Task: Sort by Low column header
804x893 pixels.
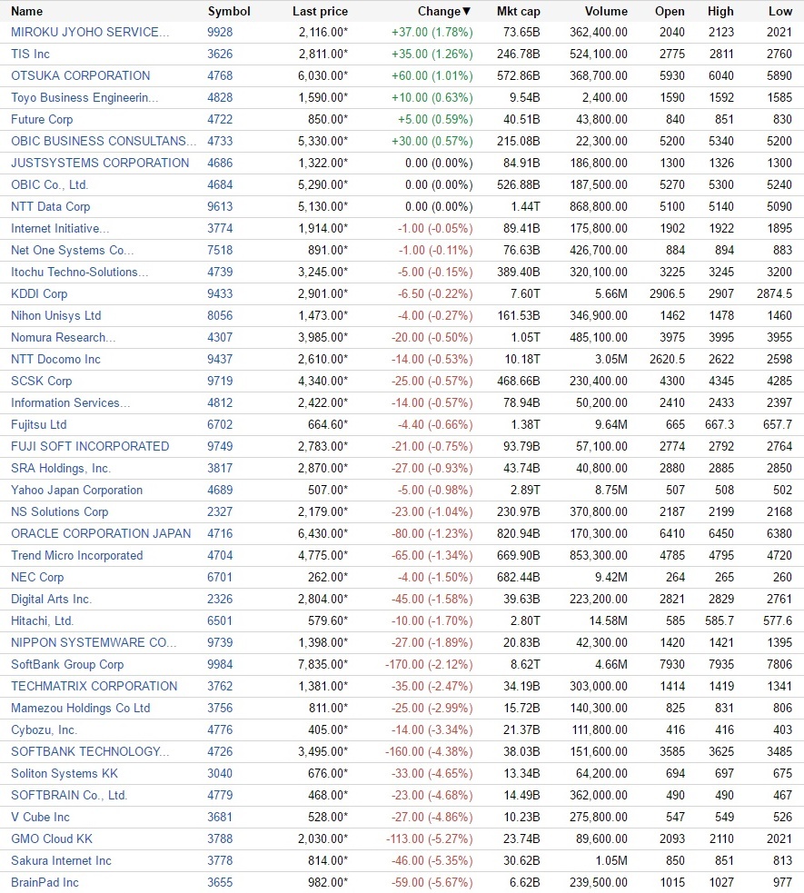Action: pos(780,12)
